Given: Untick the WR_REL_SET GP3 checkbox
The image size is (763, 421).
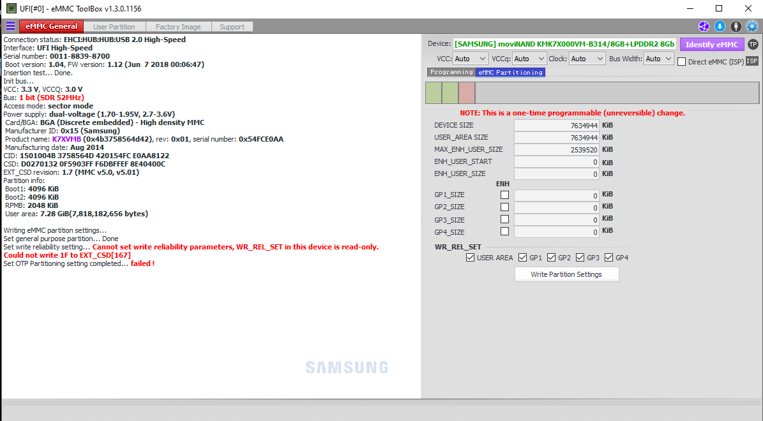Looking at the screenshot, I should pos(580,258).
